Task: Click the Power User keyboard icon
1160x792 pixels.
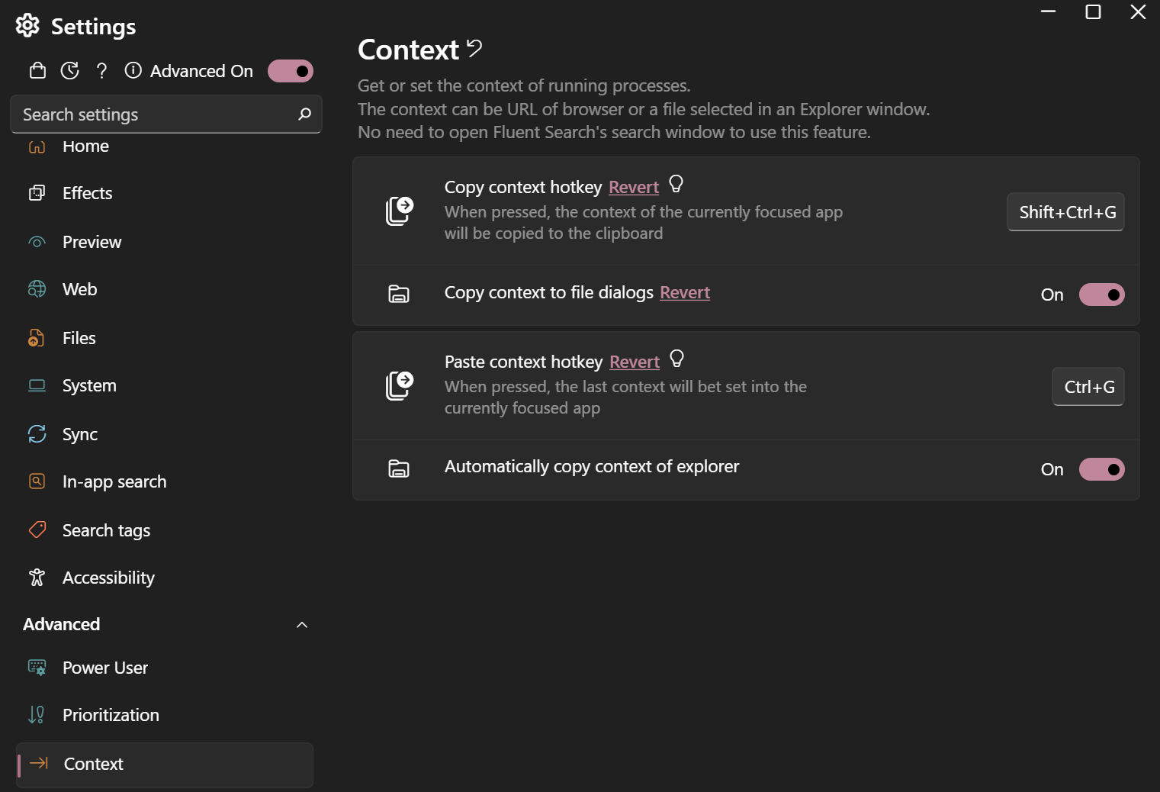Action: coord(37,667)
